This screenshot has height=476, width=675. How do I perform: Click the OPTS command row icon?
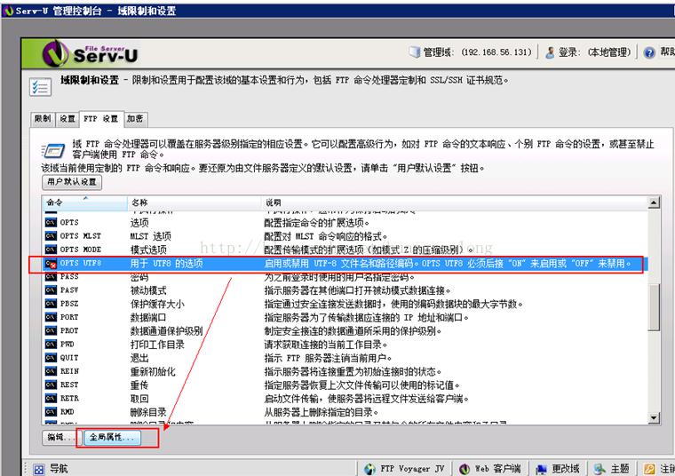click(51, 223)
